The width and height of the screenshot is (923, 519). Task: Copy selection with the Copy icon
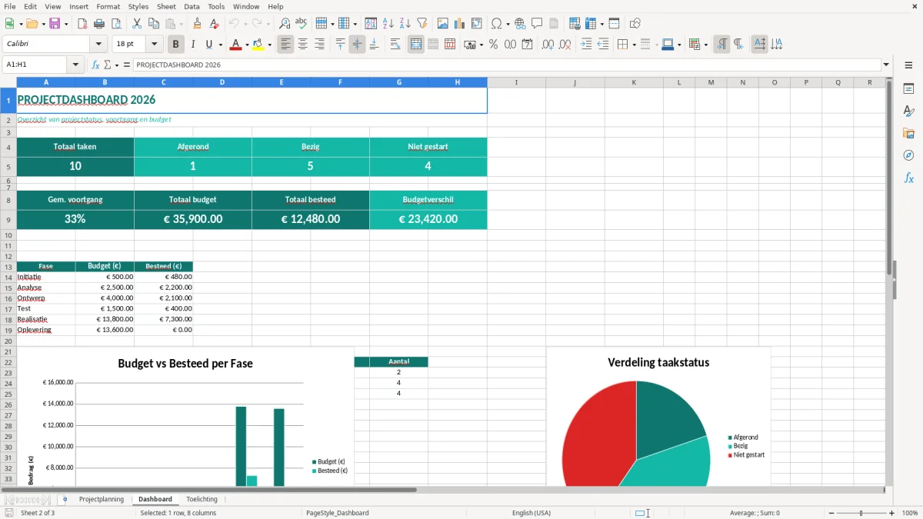(x=154, y=24)
